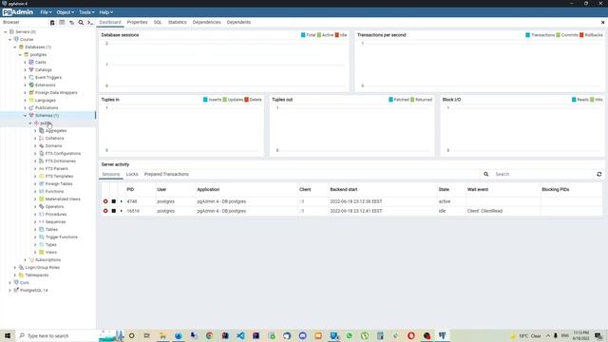608x342 pixels.
Task: Click the Query Tool icon in Browser toolbar
Action: pyautogui.click(x=52, y=23)
